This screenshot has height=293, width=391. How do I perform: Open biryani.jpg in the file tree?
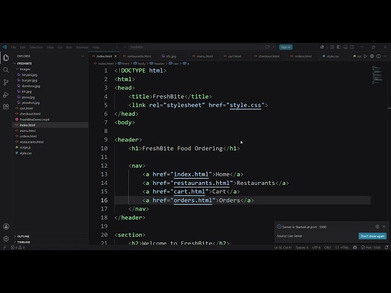coord(29,74)
